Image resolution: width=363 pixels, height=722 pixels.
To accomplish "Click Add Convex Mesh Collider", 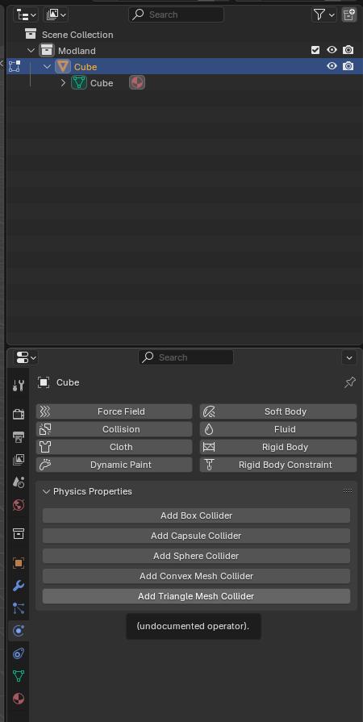I will coord(196,576).
